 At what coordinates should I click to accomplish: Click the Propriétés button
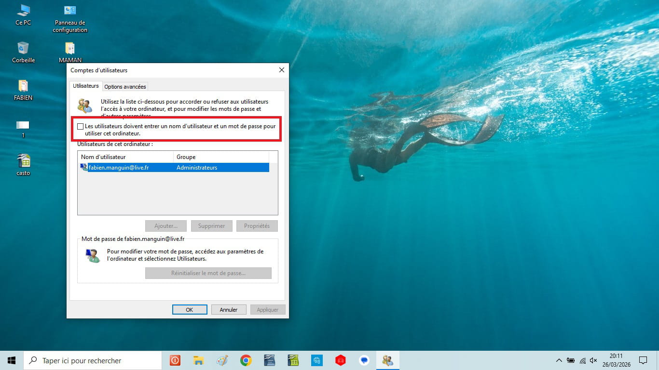tap(257, 226)
